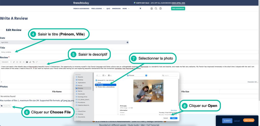Click the help question mark icon
Screen dimensions: 260x126
160,8
